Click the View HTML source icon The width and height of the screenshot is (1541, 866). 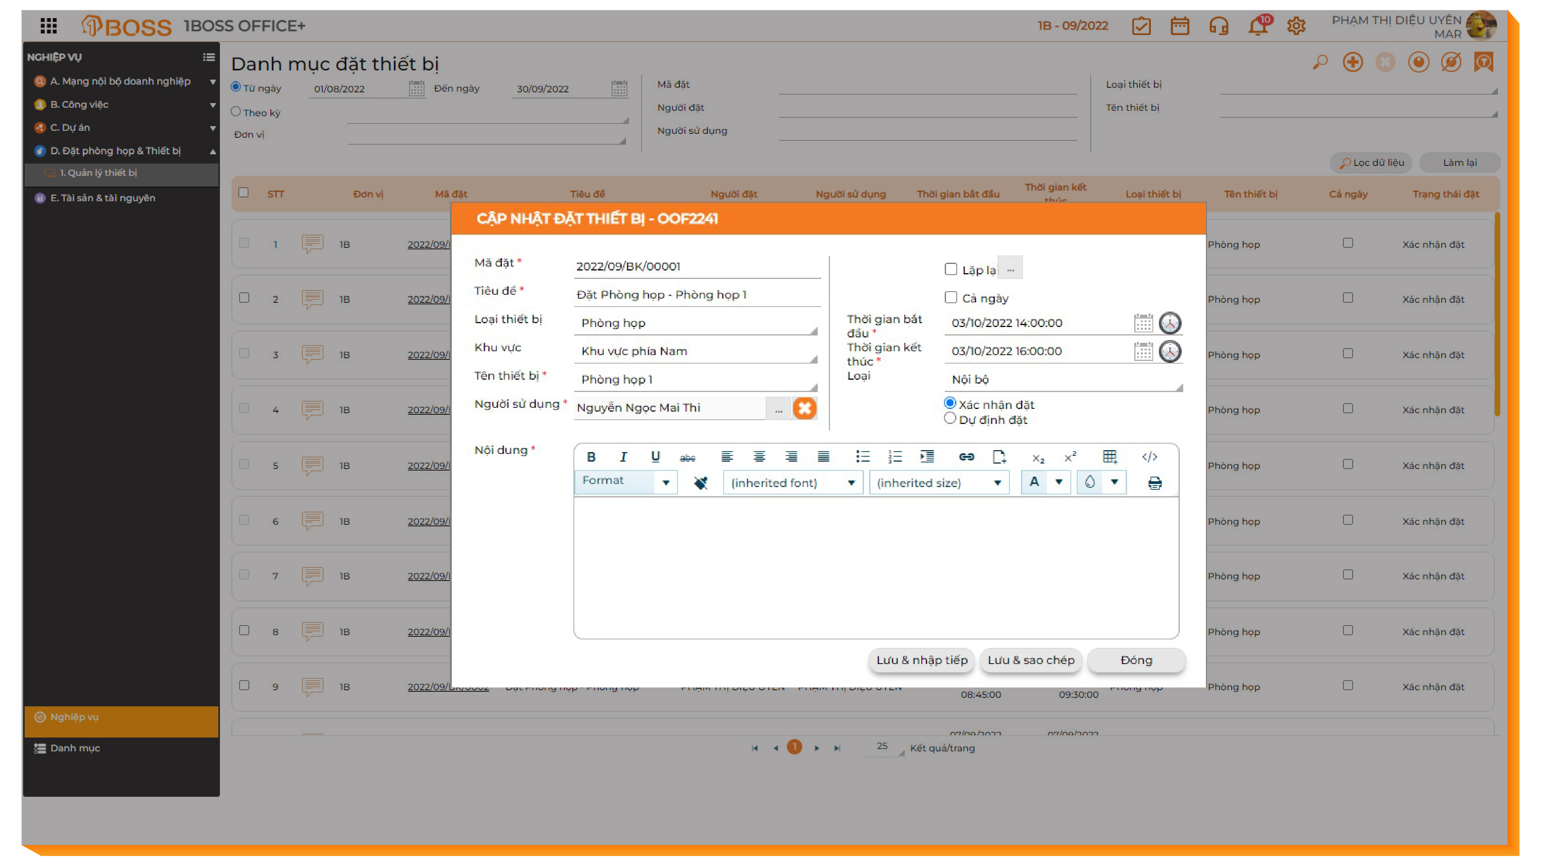[1149, 457]
